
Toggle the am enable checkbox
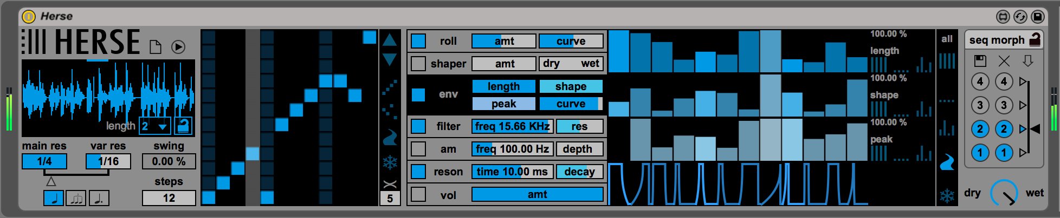click(418, 149)
